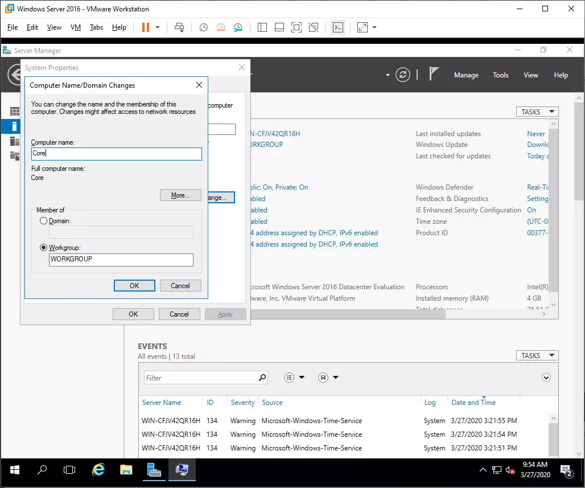Run the events filter search magnifier

263,378
